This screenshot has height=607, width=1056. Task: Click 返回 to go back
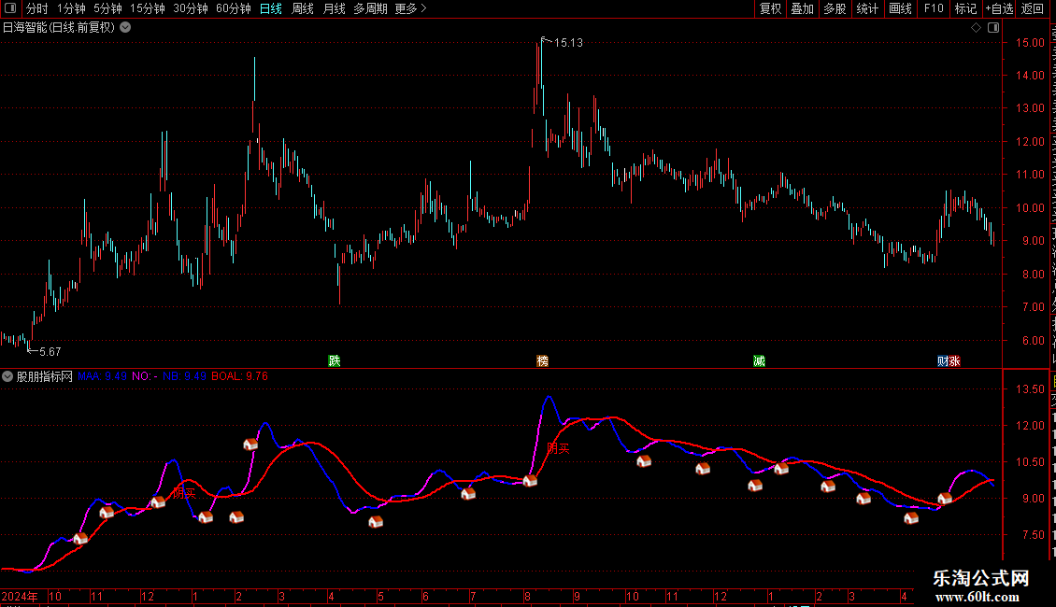[x=1032, y=8]
